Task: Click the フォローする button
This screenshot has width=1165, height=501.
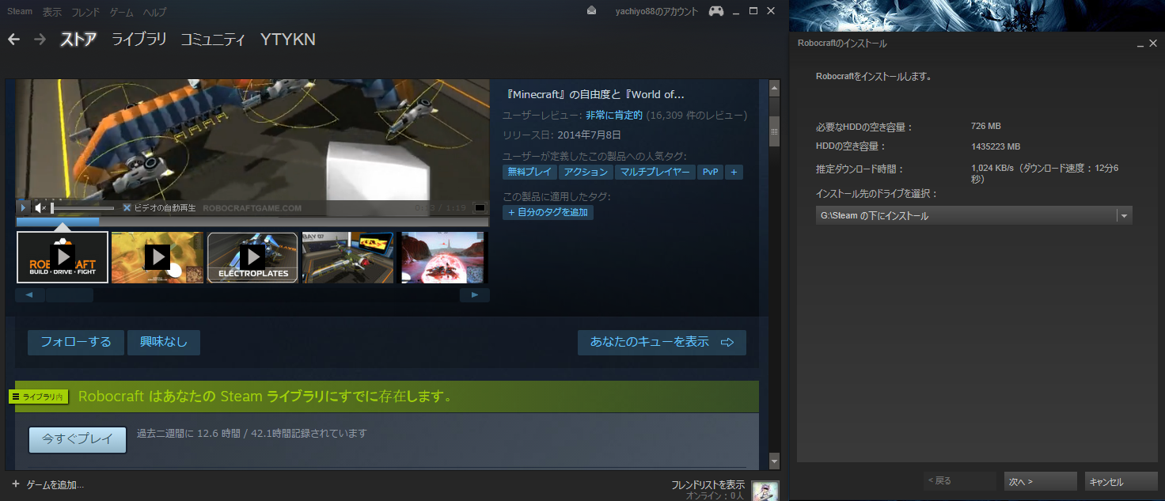Action: pyautogui.click(x=76, y=343)
